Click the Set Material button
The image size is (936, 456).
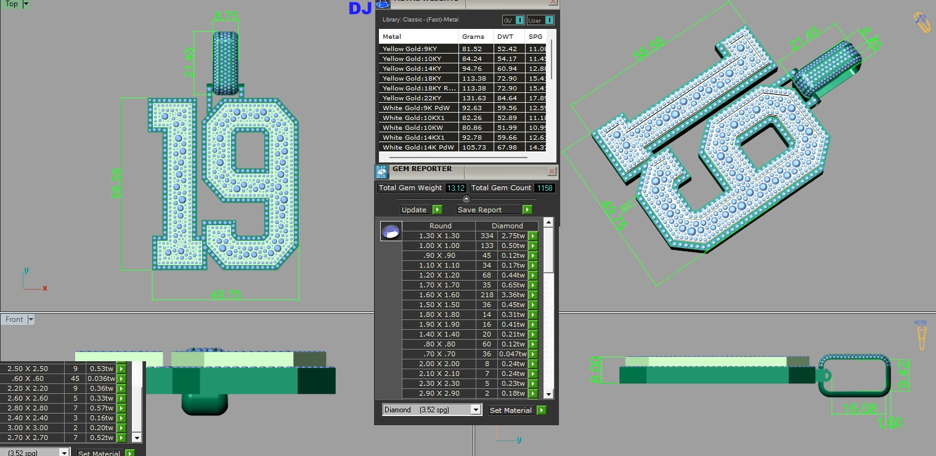(511, 410)
